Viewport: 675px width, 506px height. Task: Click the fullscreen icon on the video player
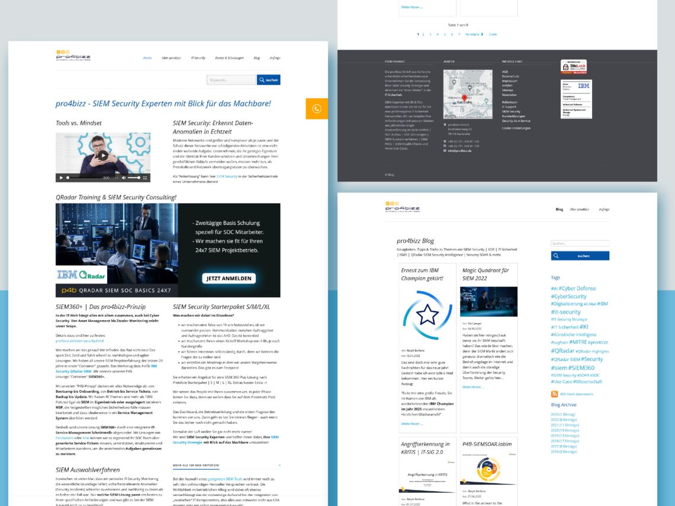point(145,178)
